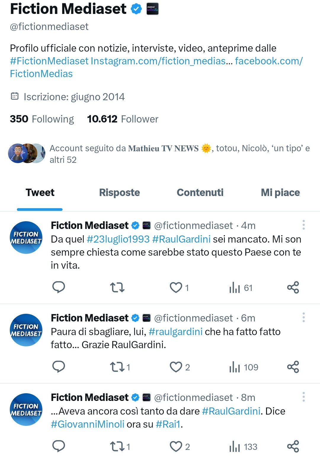320x465 pixels.
Task: Reply to the 'Paura di sbagliare' tweet
Action: coord(59,367)
